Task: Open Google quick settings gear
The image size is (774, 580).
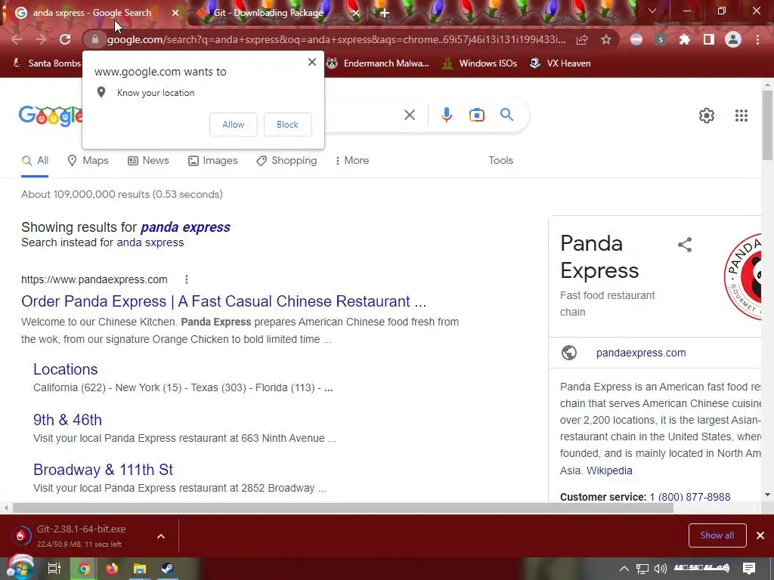Action: (707, 116)
